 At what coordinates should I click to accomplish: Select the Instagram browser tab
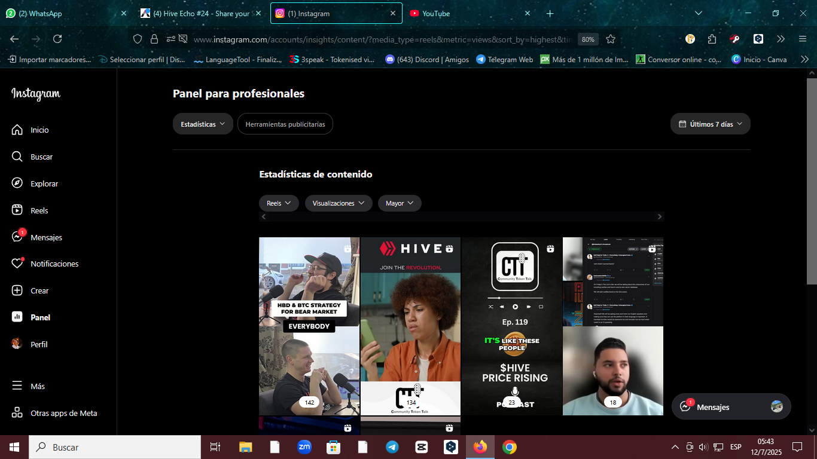tap(336, 13)
